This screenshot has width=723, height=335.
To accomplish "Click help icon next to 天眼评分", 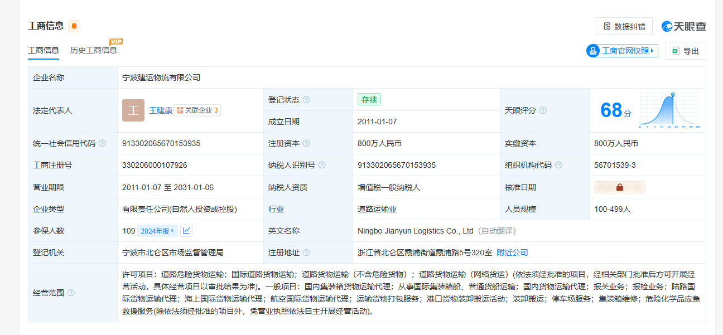I will tap(543, 110).
